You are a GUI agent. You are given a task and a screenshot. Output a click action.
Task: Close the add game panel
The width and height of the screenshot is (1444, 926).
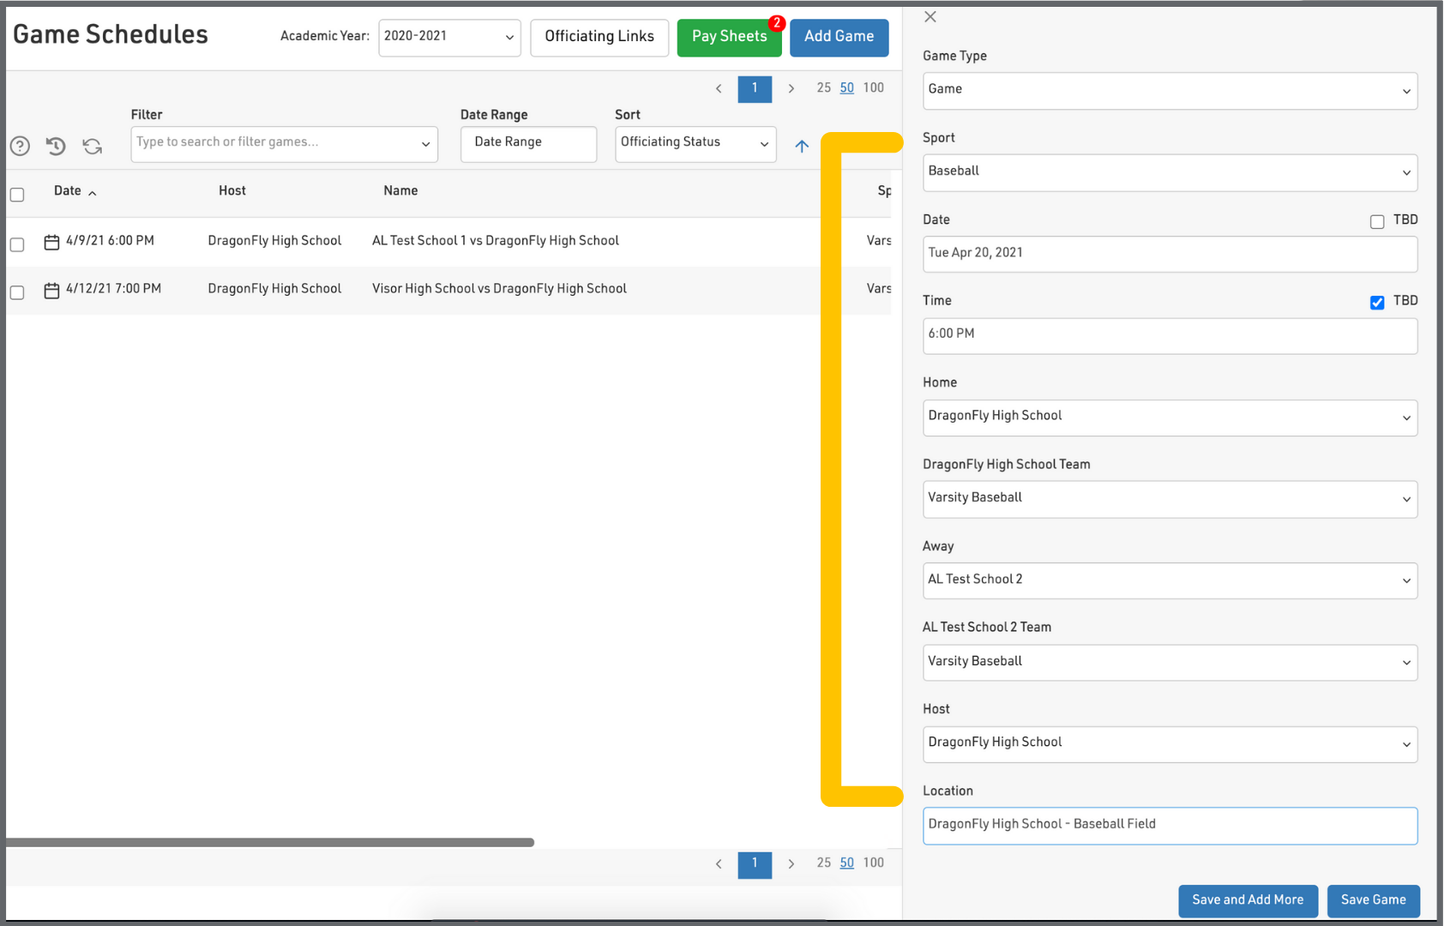[x=930, y=17]
